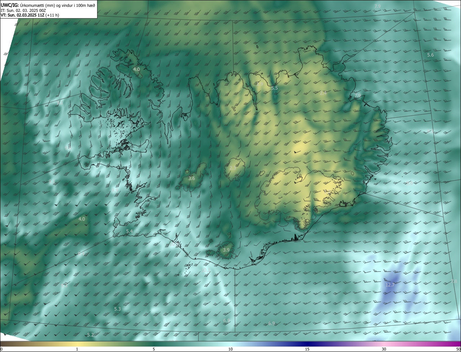Screen dimensions: 461x352
Task: Click the 3.6 value label
Action: point(192,178)
